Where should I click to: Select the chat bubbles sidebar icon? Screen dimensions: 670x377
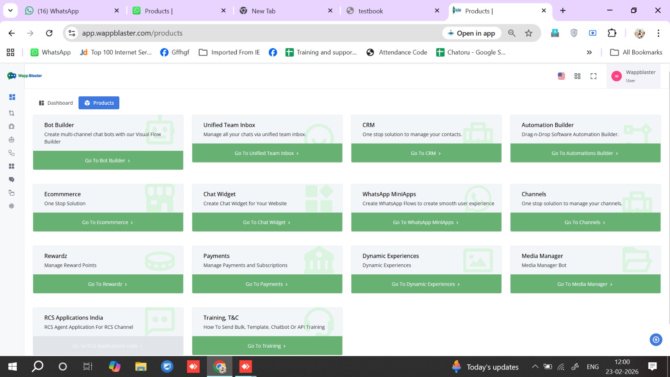tap(12, 179)
